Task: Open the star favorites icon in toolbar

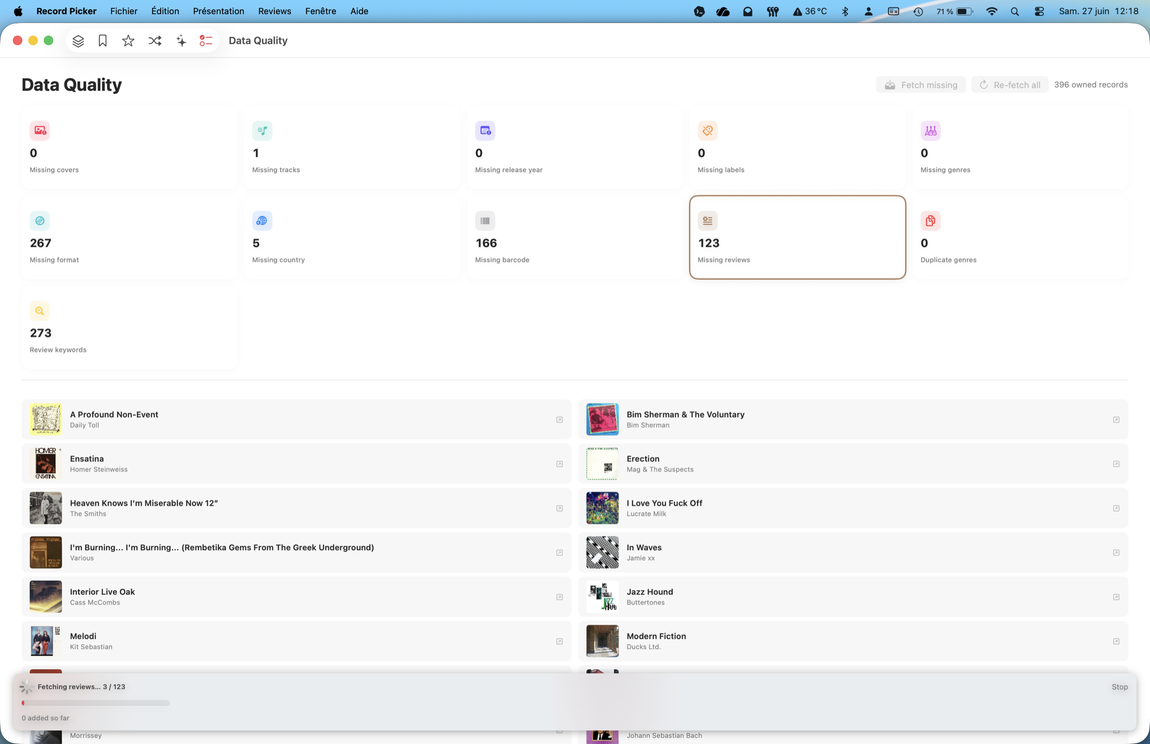Action: pos(128,41)
